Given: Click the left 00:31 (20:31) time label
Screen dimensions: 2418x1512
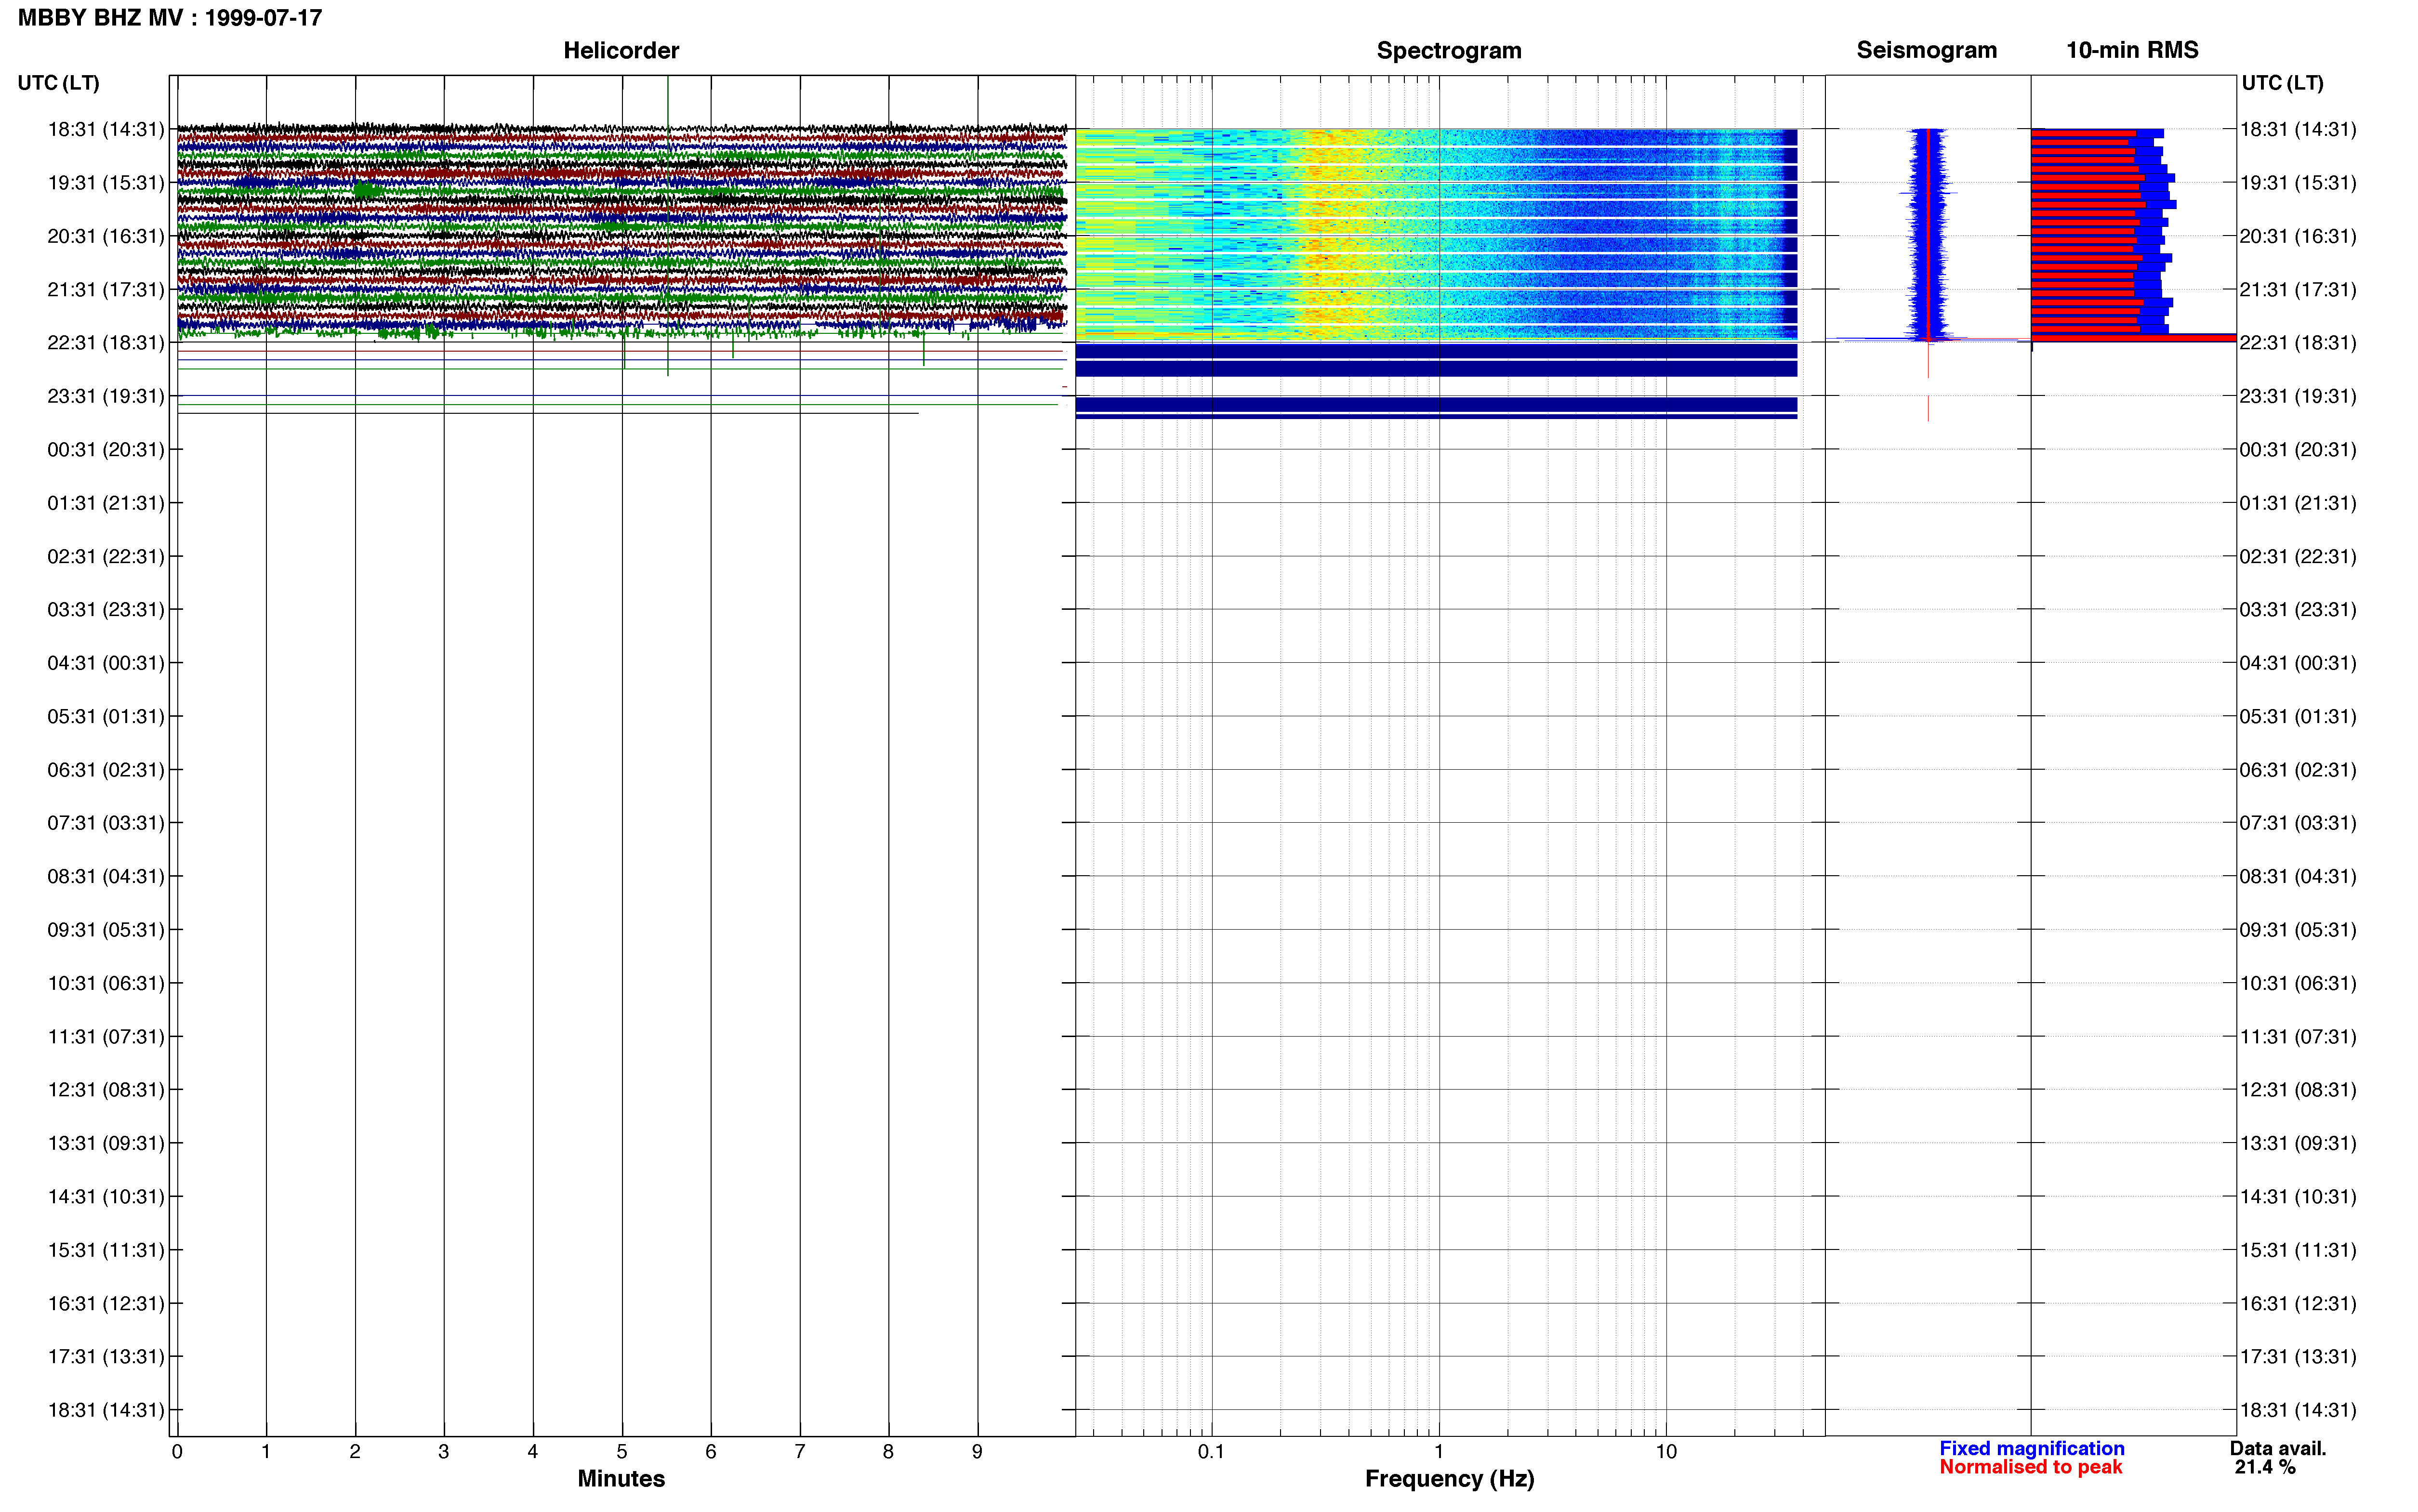Looking at the screenshot, I should coord(106,449).
